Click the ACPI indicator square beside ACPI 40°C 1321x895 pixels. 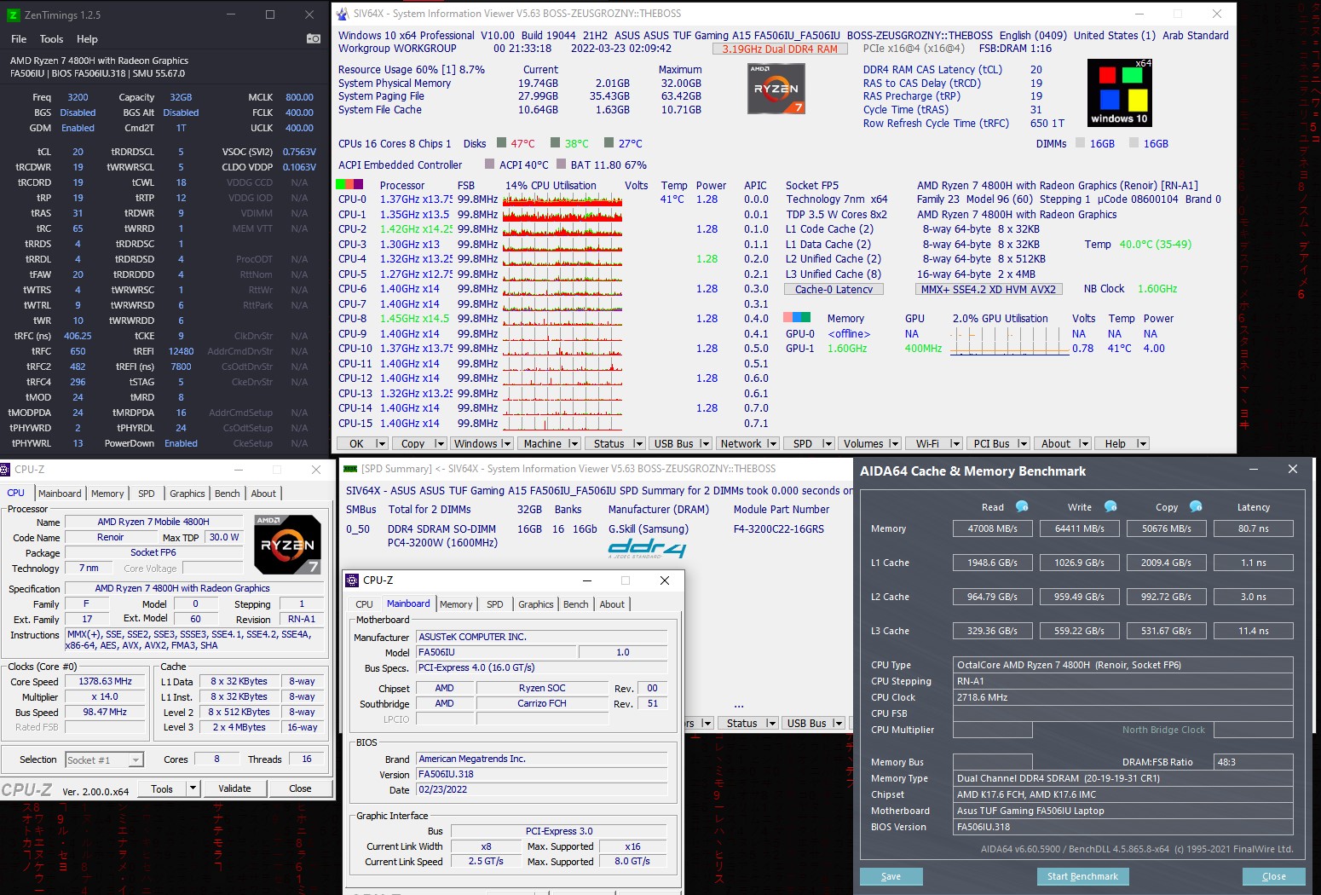click(x=489, y=165)
